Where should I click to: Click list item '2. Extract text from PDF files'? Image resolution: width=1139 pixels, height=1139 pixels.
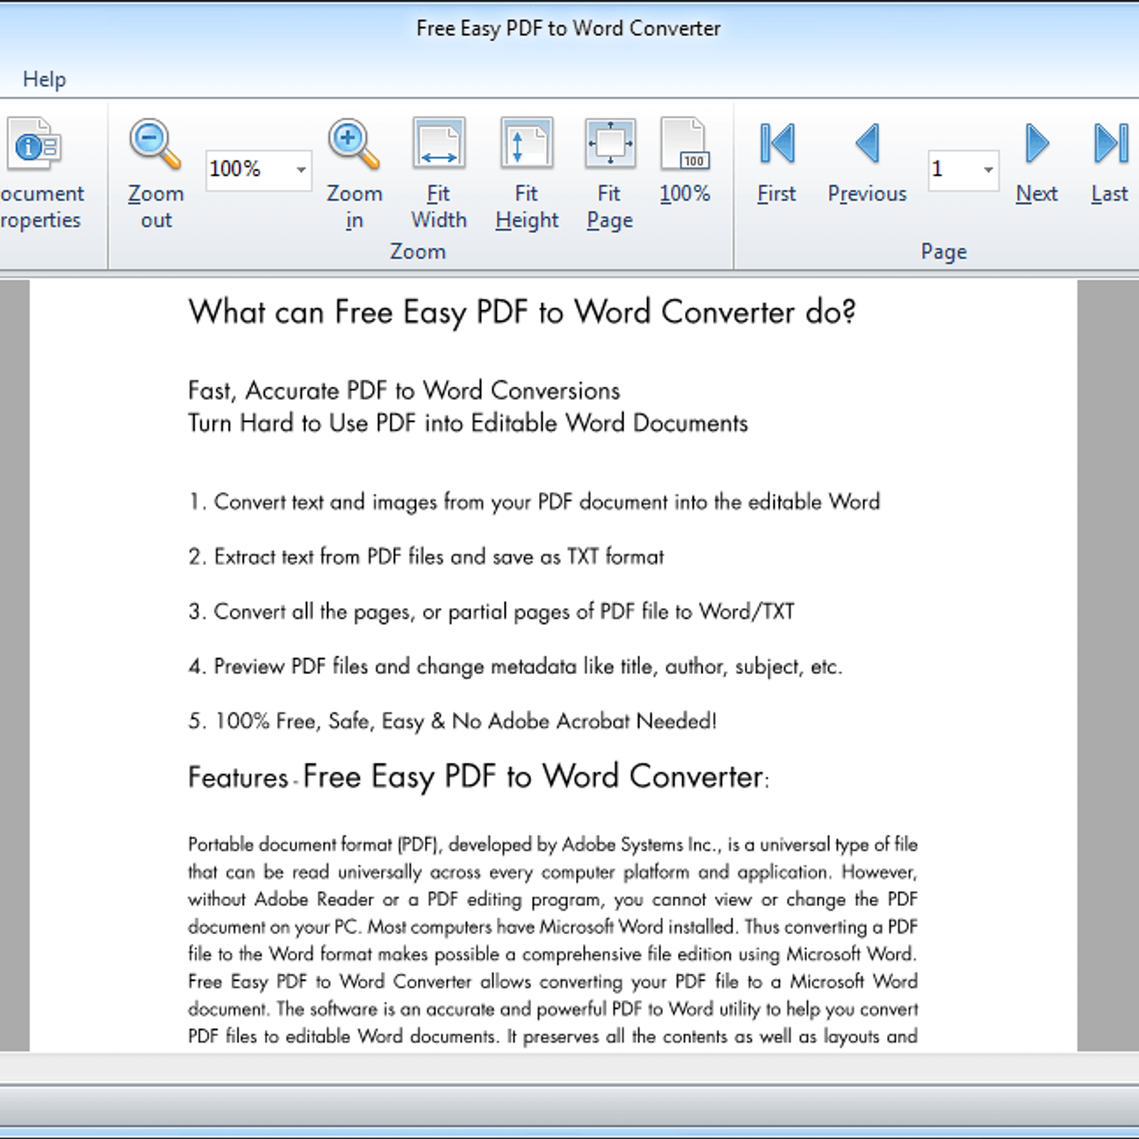coord(426,557)
